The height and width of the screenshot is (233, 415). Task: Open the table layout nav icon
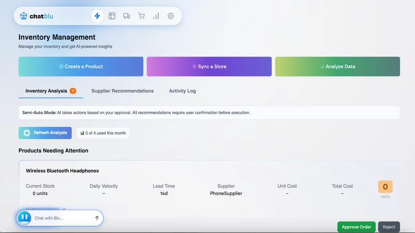coord(112,16)
